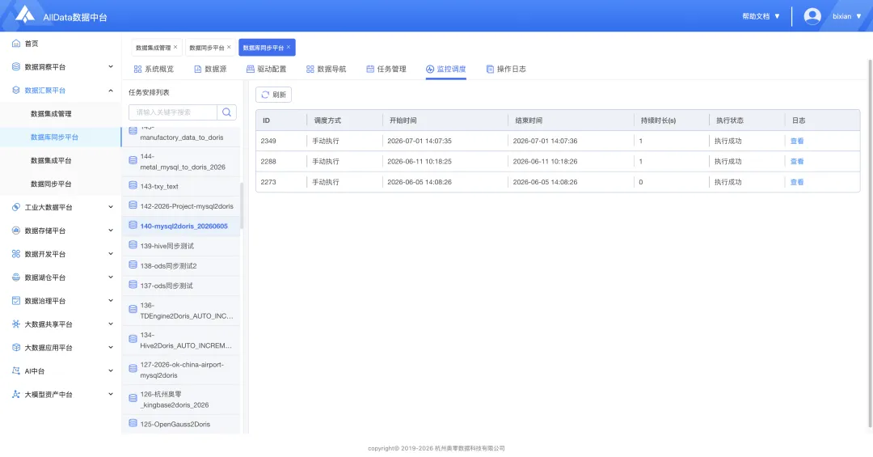Click the 刷新 refresh button

click(x=273, y=95)
